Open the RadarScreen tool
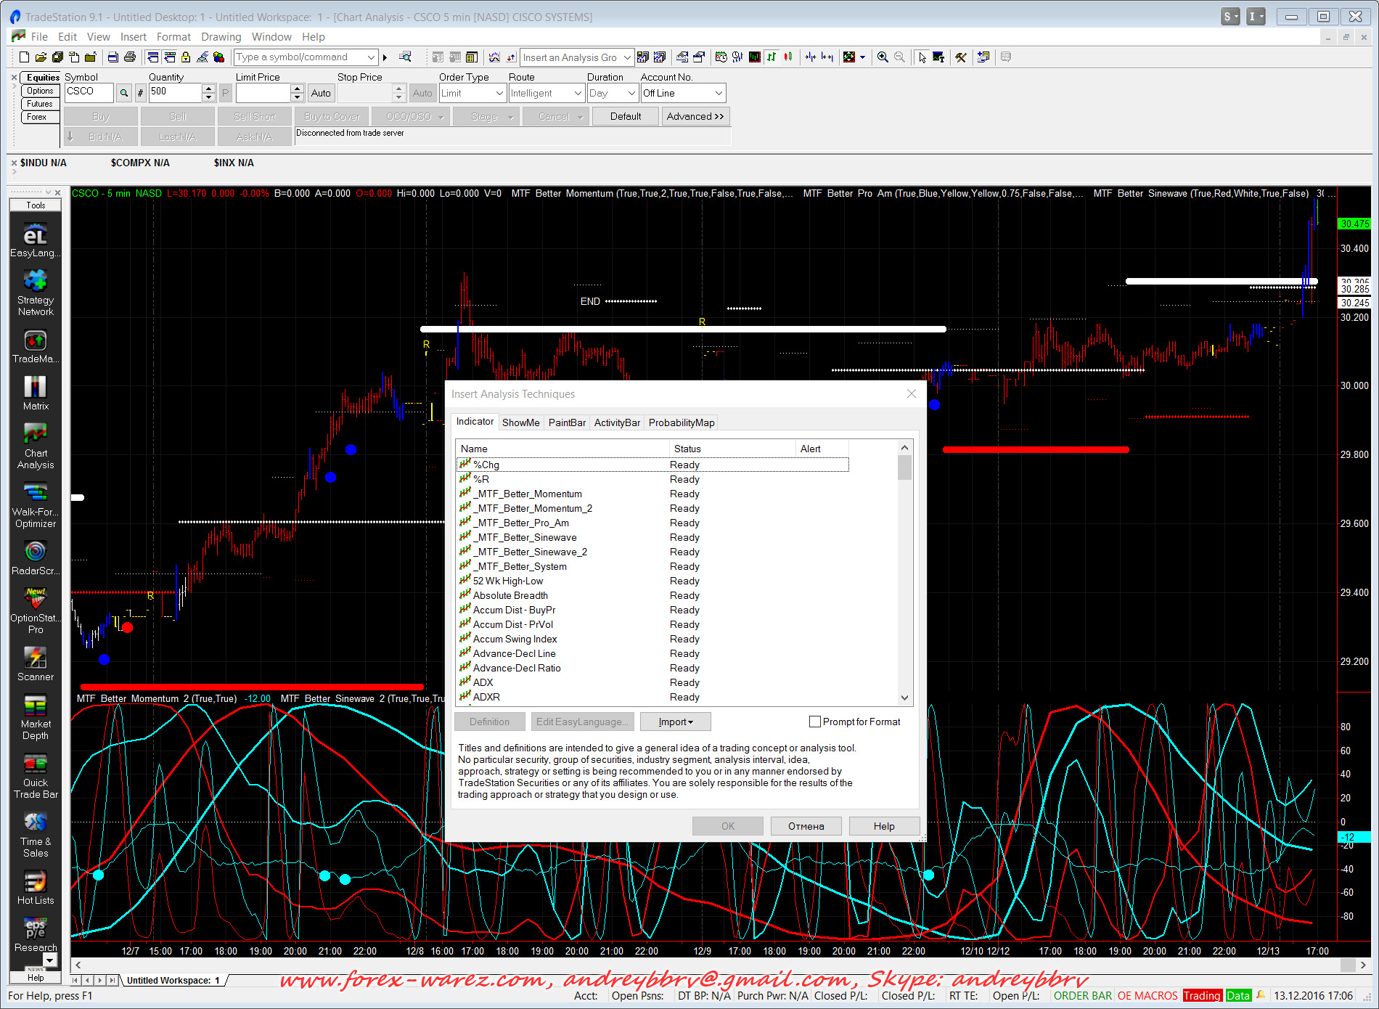Viewport: 1379px width, 1009px height. point(35,552)
